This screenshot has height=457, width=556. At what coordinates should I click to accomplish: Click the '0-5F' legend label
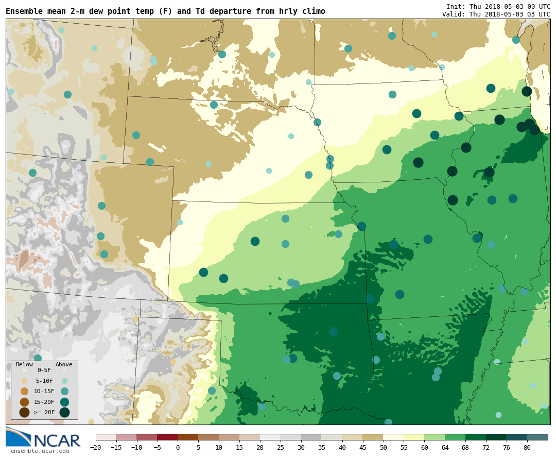coord(44,370)
